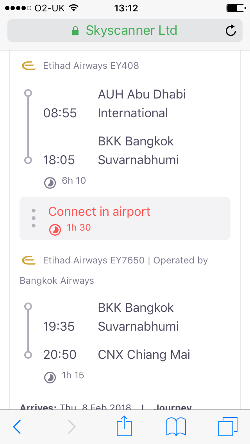Viewport: 250px width, 444px height.
Task: Select the Connect in airport notice
Action: (x=125, y=218)
